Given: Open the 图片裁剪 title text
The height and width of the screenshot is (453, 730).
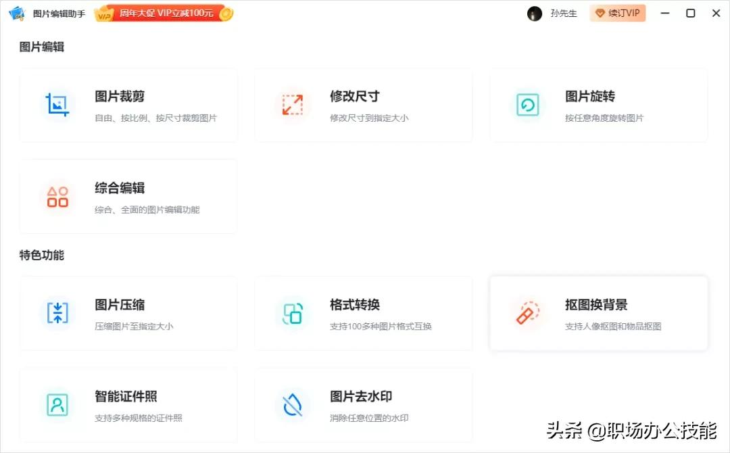Looking at the screenshot, I should (120, 97).
